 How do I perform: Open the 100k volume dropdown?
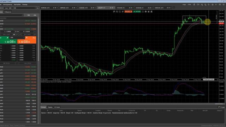(x=17, y=38)
